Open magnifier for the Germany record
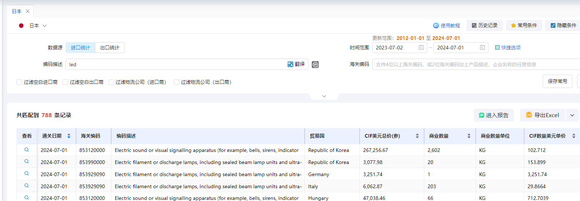 click(26, 174)
